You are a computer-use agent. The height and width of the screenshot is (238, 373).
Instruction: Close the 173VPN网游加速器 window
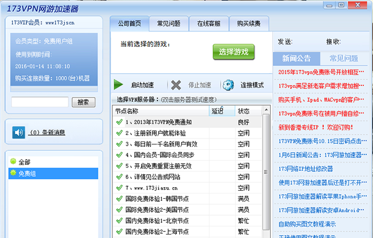pyautogui.click(x=357, y=5)
